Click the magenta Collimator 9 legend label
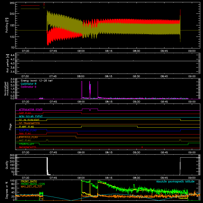The image size is (203, 203). pyautogui.click(x=28, y=87)
